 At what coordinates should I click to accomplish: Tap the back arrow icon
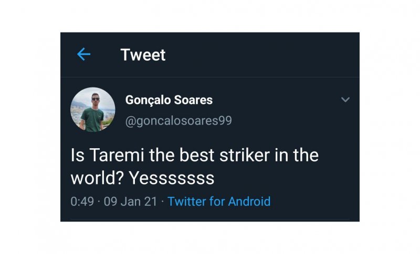coord(83,54)
